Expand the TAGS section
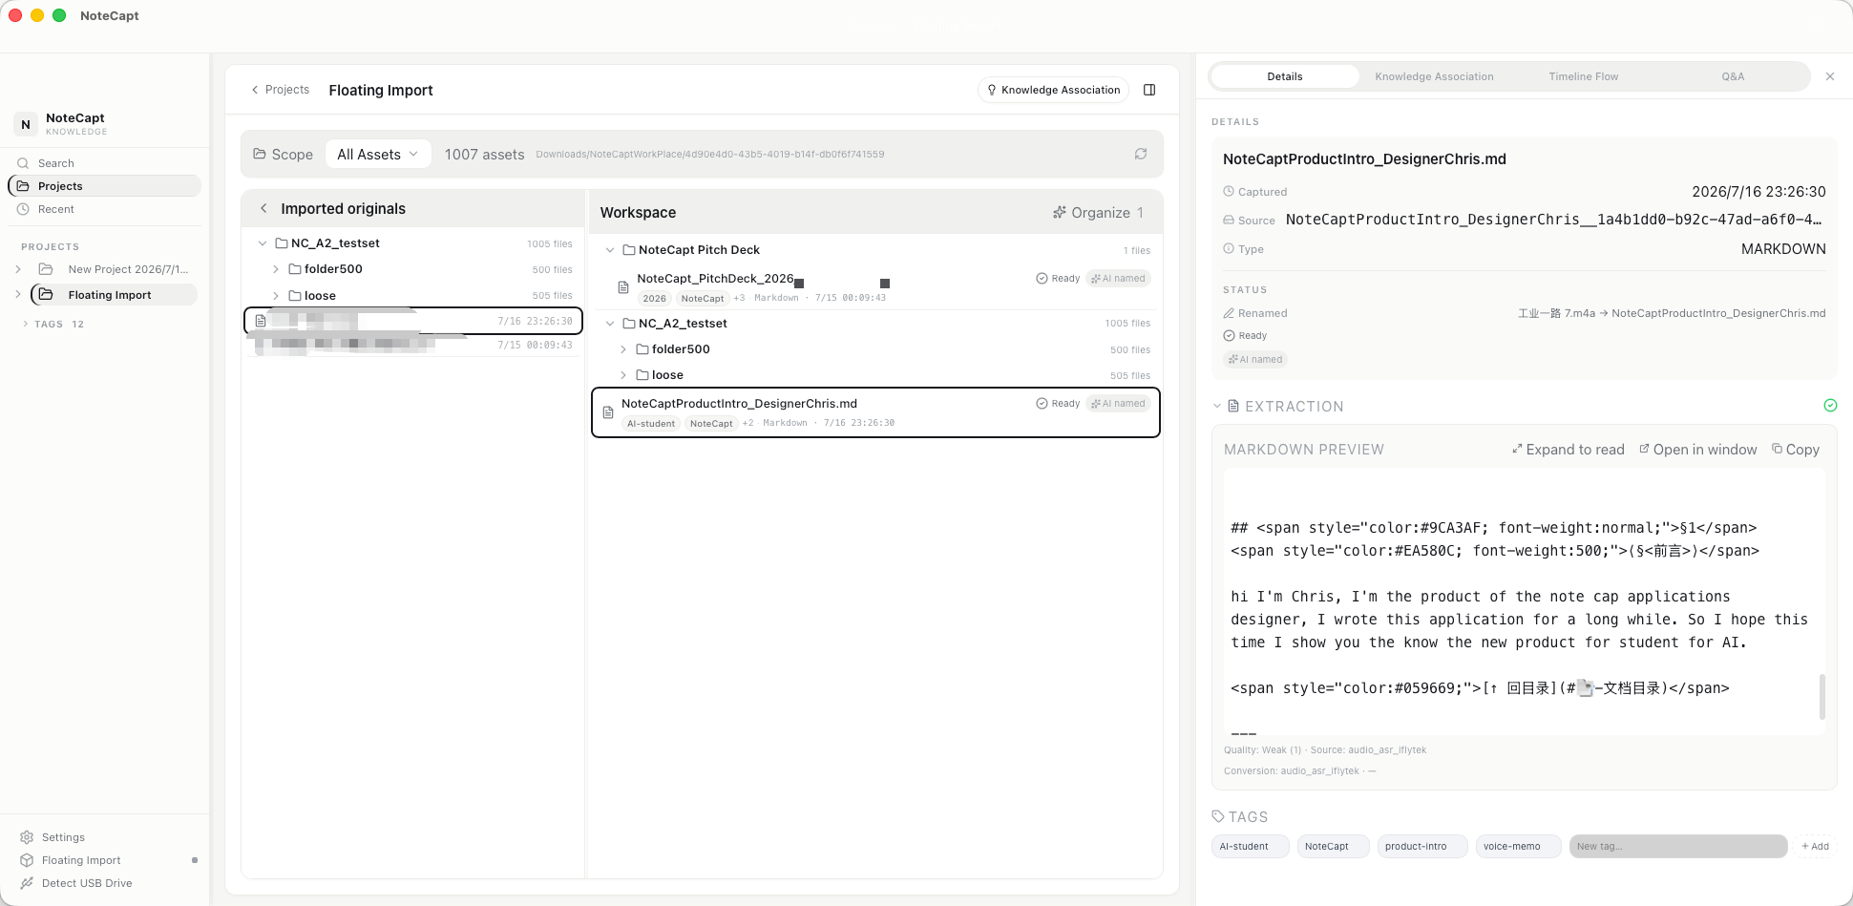Viewport: 1853px width, 906px height. tap(25, 325)
